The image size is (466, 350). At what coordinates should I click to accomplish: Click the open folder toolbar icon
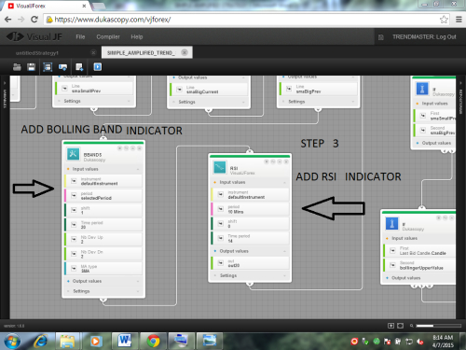[17, 67]
